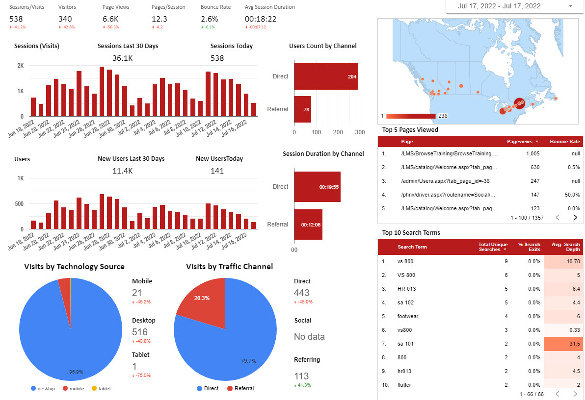Click the sort arrow beside Pageviews header
The height and width of the screenshot is (400, 585).
click(536, 142)
